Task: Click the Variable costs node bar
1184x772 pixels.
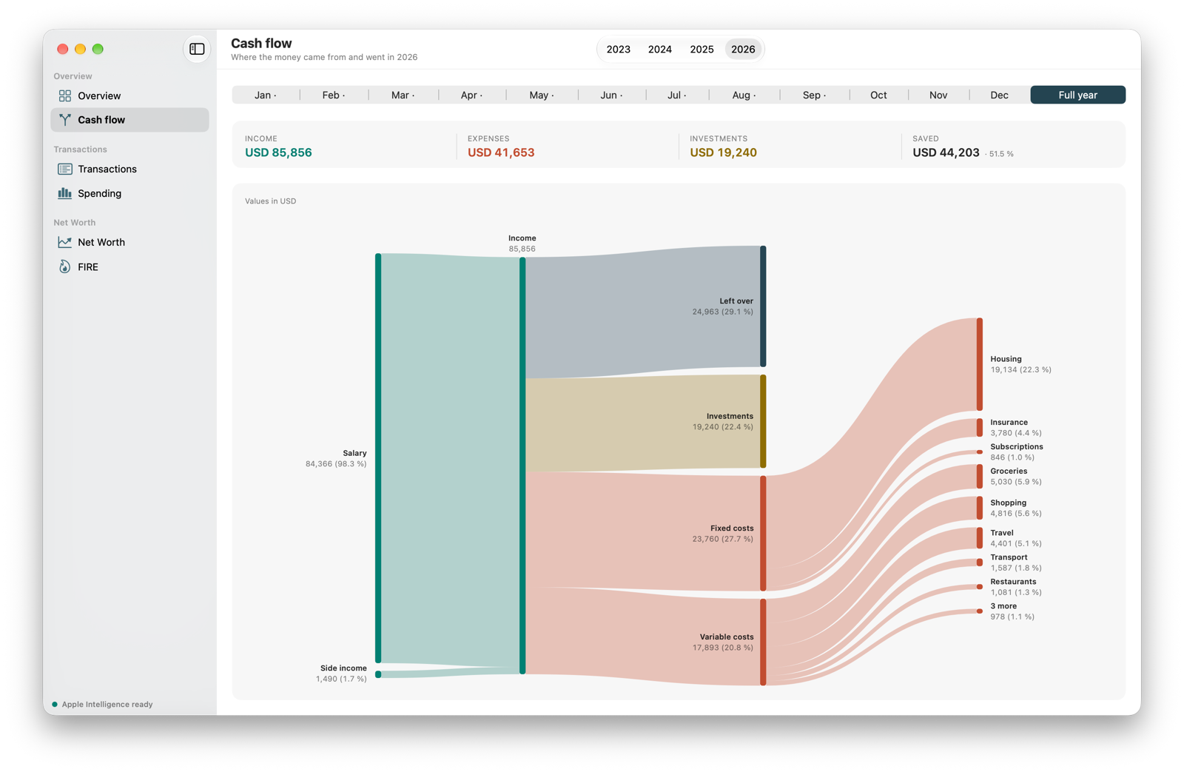Action: (x=763, y=642)
